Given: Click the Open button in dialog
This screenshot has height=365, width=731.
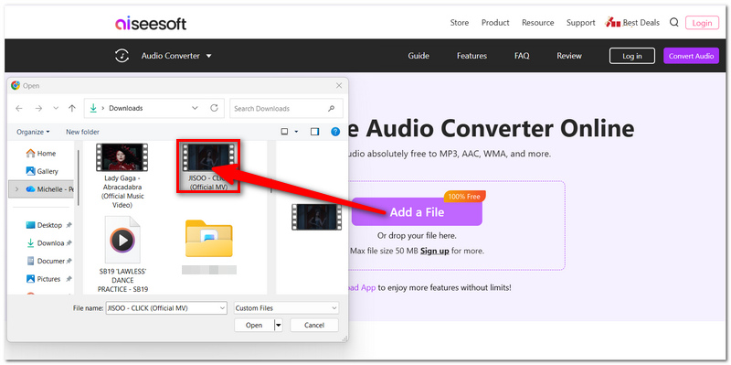Looking at the screenshot, I should click(x=254, y=326).
